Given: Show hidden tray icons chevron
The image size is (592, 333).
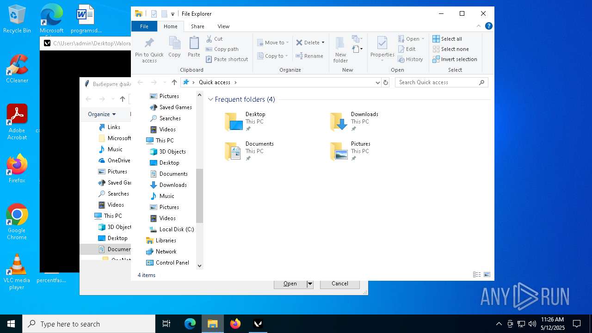Looking at the screenshot, I should pyautogui.click(x=499, y=324).
